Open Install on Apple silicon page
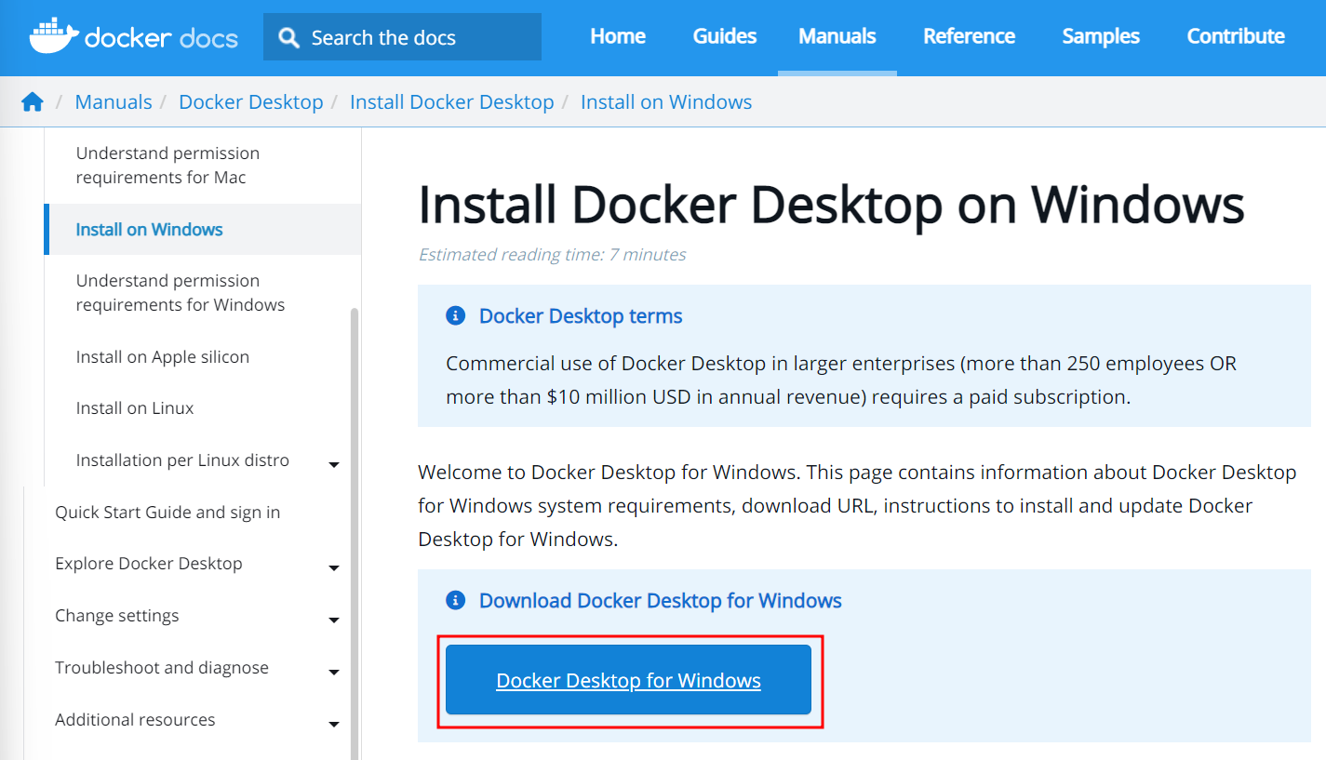Viewport: 1326px width, 760px height. (163, 357)
